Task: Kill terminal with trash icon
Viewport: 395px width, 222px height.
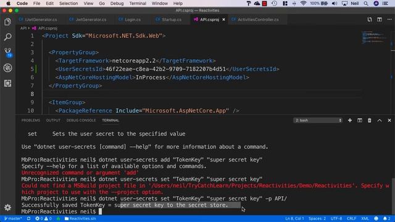Action: point(369,120)
